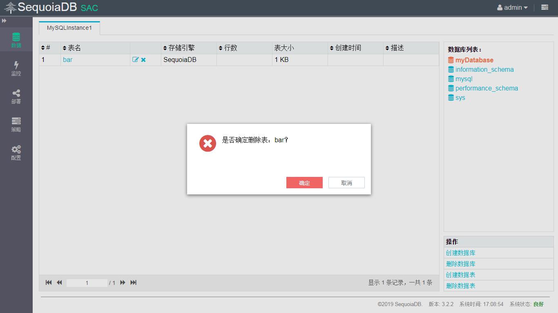Select the 策略 strategy sidebar icon
Viewport: 558px width, 313px height.
coord(16,125)
